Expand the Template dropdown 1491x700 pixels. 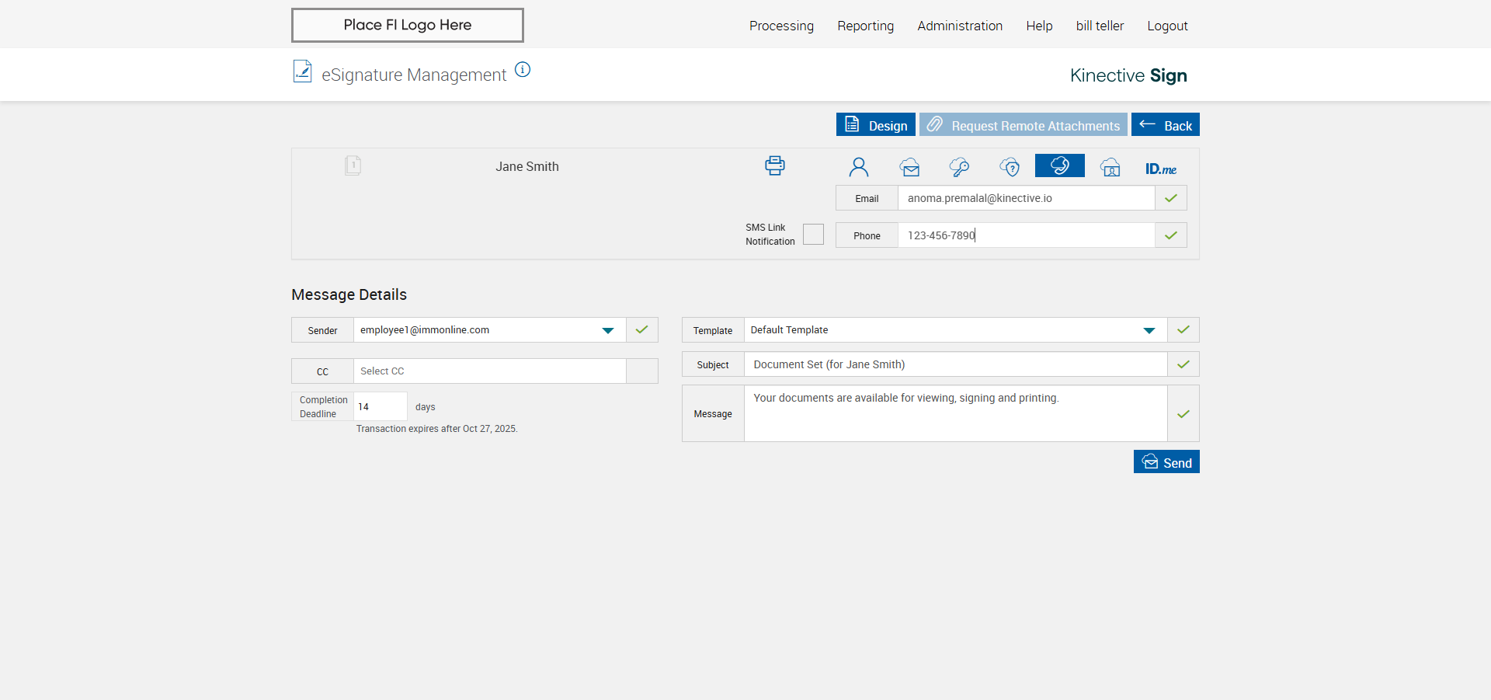point(1149,330)
